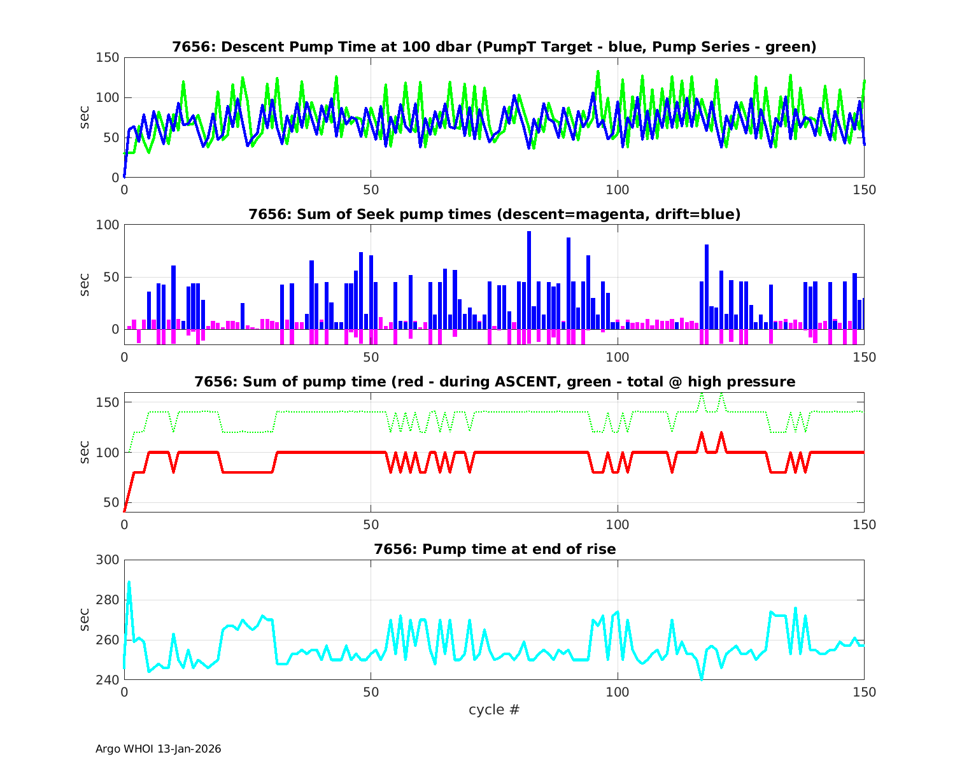955x764 pixels.
Task: Click the 'cycle #' x-axis label
Action: point(494,709)
